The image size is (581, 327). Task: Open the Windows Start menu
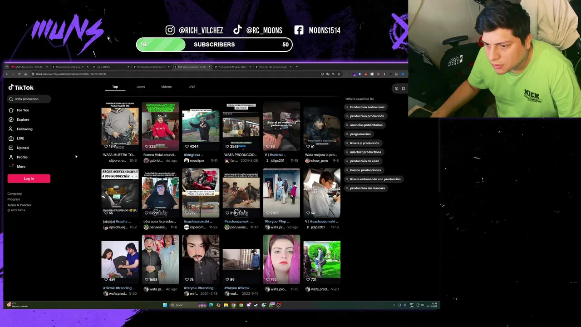[165, 305]
